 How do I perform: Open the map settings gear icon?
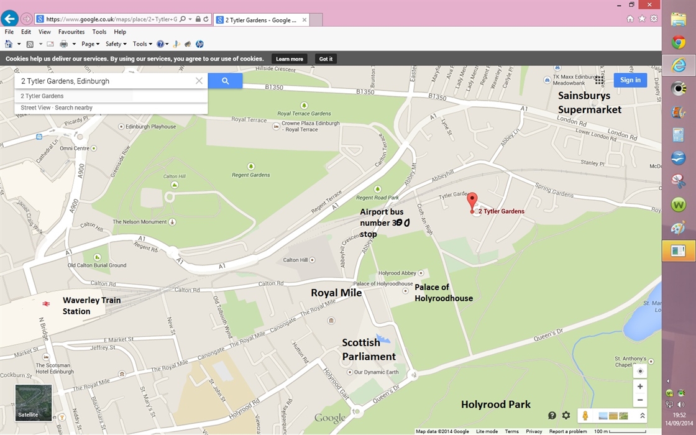566,416
